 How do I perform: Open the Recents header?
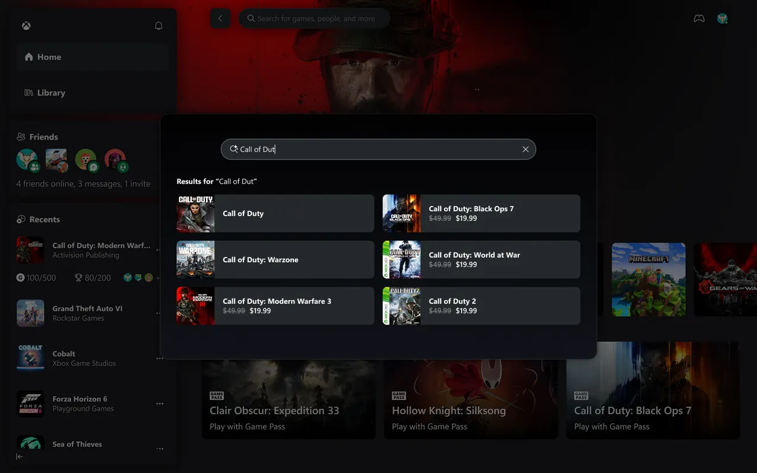tap(39, 219)
